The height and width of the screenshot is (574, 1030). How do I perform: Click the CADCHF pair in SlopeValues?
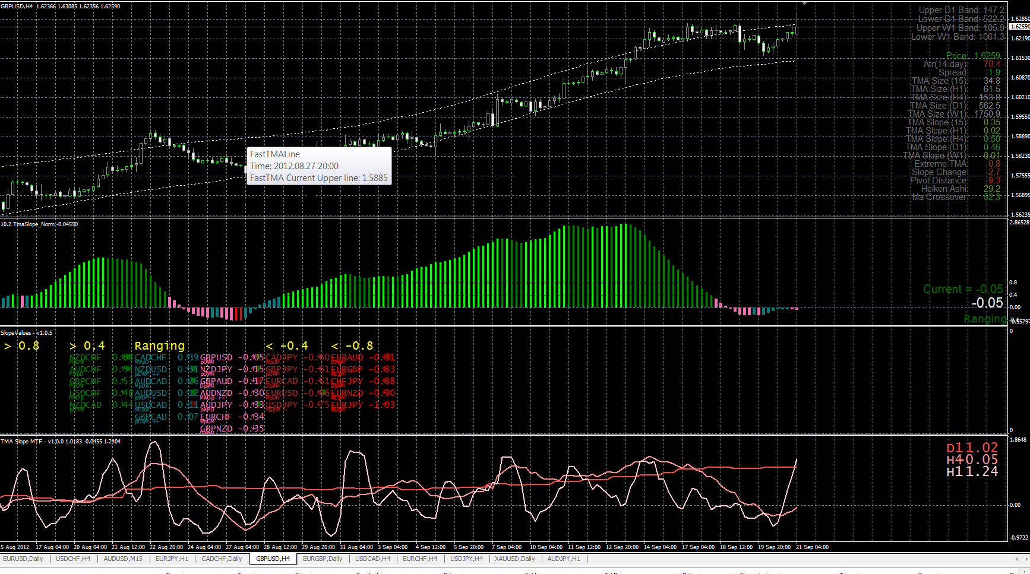pyautogui.click(x=151, y=357)
